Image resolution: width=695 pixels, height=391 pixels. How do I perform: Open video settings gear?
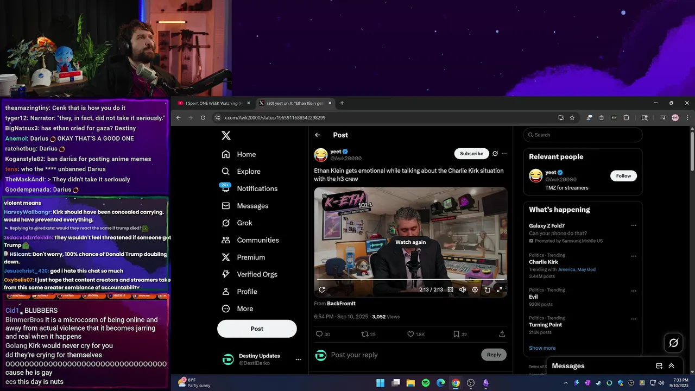tap(475, 290)
